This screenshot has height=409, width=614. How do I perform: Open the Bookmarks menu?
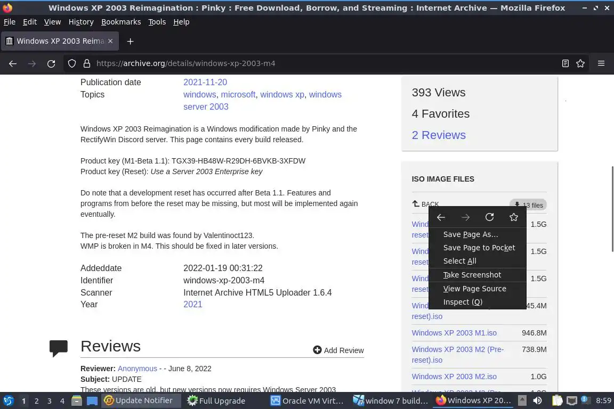(x=121, y=22)
